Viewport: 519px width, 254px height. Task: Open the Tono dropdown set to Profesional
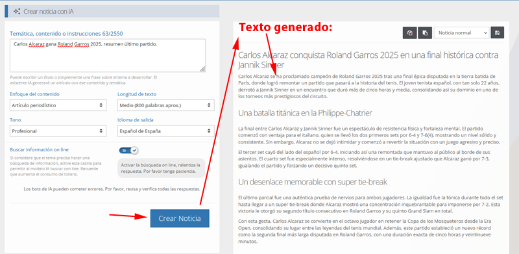pos(58,131)
